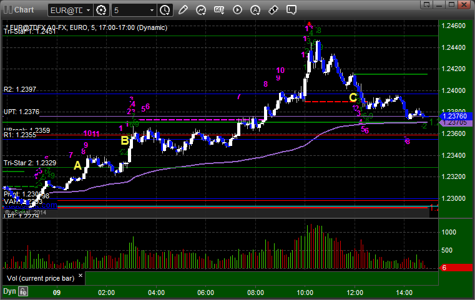Click the 500 volume axis label

(447, 250)
